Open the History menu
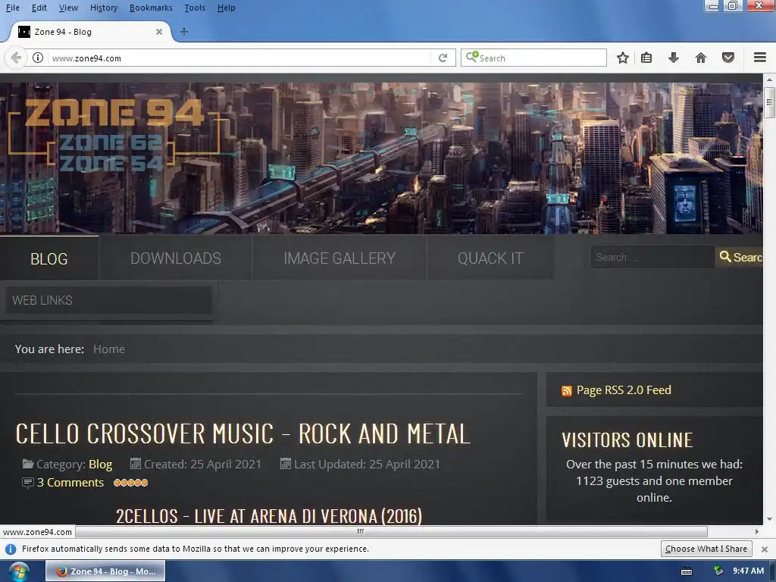Viewport: 776px width, 582px height. coord(104,8)
